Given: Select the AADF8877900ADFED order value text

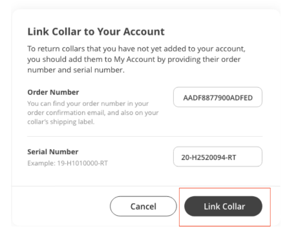Looking at the screenshot, I should 218,98.
